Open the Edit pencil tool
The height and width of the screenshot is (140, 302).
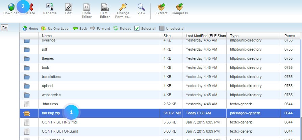[x=68, y=7]
